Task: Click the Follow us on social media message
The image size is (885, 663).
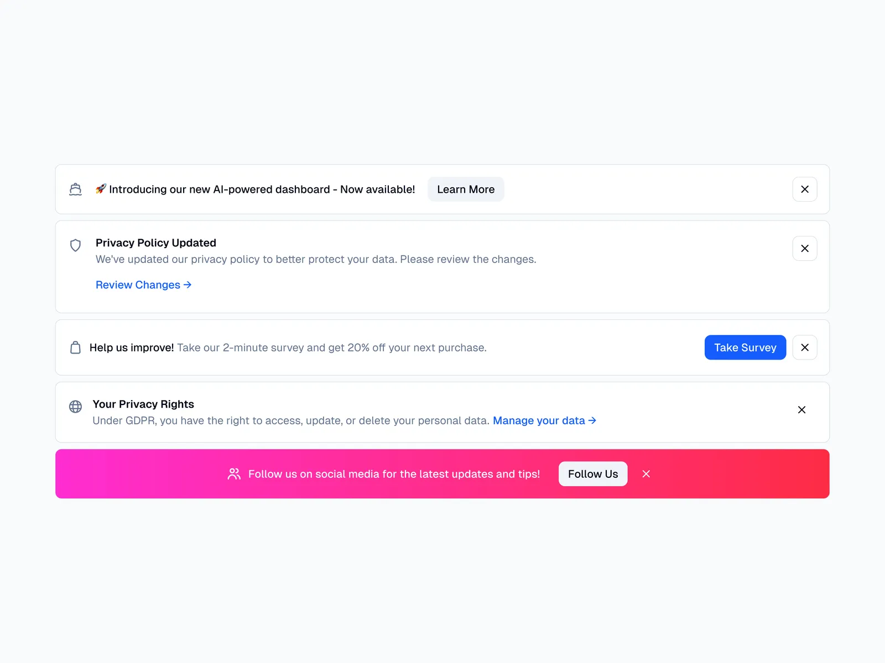Action: point(394,474)
